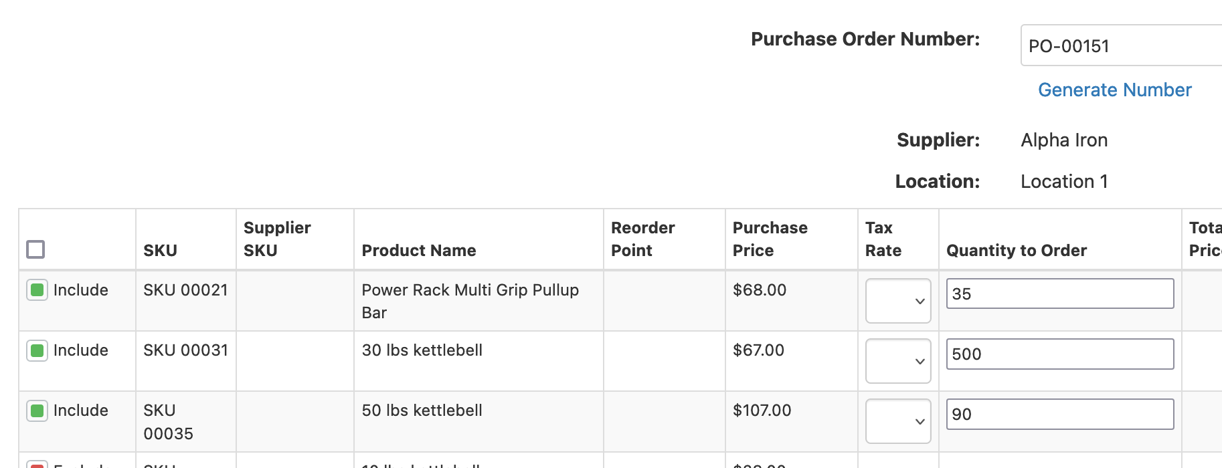Click the Location 1 text
1222x468 pixels.
click(x=1063, y=181)
